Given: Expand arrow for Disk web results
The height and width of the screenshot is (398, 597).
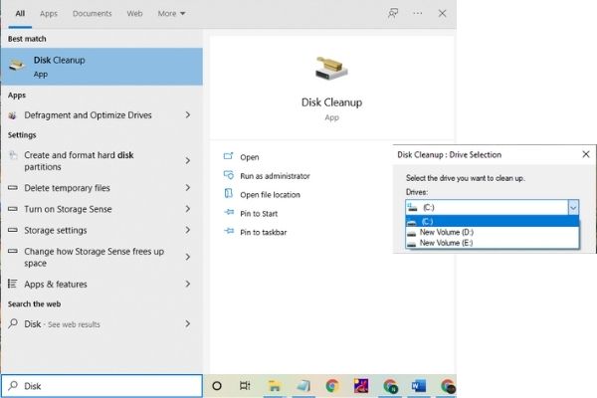Looking at the screenshot, I should pos(188,324).
